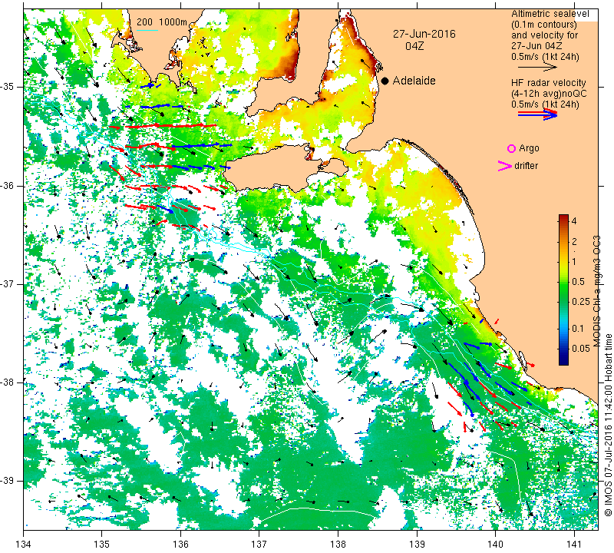Click longitude axis label '139'

[417, 544]
